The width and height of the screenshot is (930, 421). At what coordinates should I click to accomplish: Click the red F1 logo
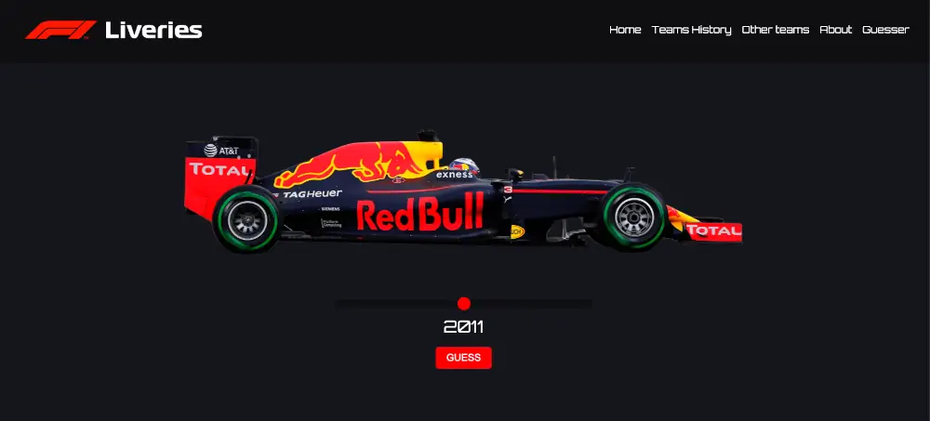pos(60,30)
